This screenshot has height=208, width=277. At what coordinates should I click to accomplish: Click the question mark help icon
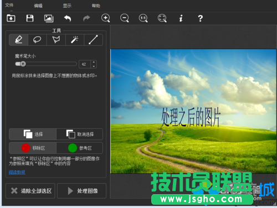click(x=200, y=18)
